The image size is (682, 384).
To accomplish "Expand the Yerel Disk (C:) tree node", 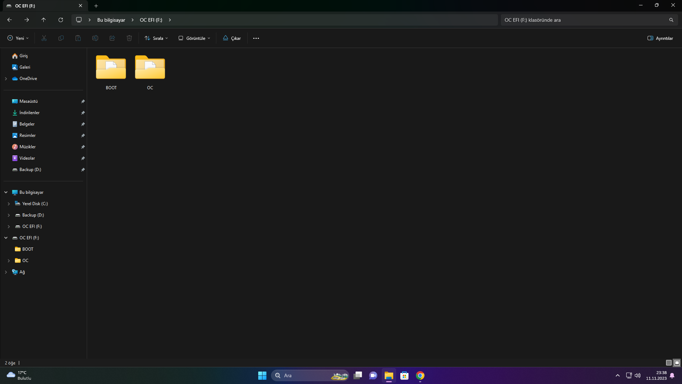I will (9, 204).
